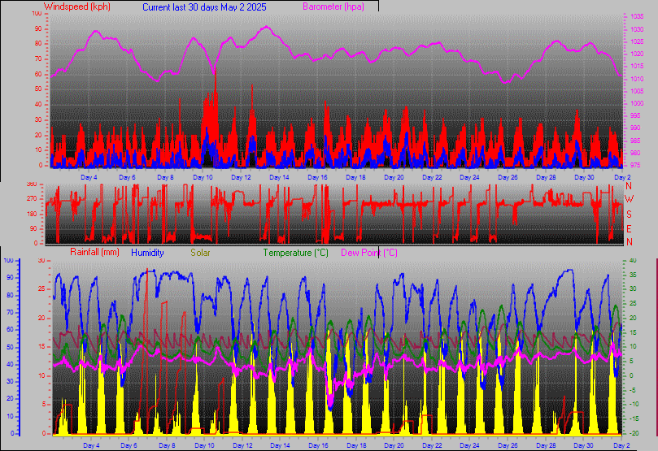Click '-20' on the green temperature axis
This screenshot has width=658, height=451.
633,433
